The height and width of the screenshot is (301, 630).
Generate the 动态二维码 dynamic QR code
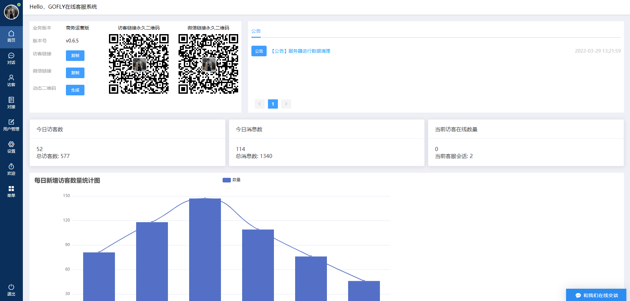click(x=75, y=90)
